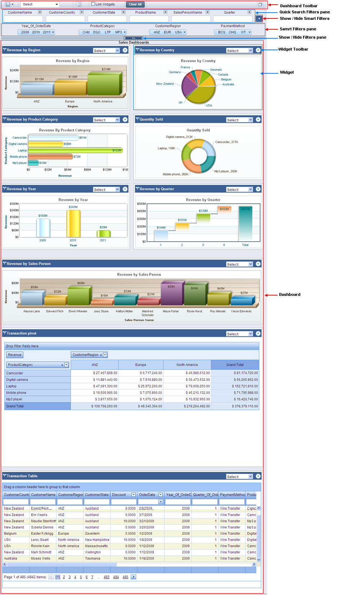Go to page 485 of the table
The image size is (337, 595).
125,577
